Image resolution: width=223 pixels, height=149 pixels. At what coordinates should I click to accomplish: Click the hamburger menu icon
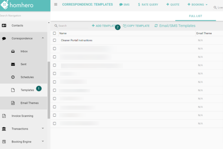click(56, 5)
